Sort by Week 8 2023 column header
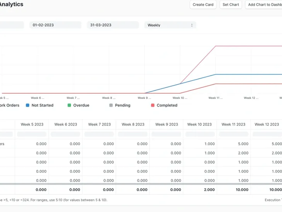The height and width of the screenshot is (212, 282). [x=133, y=124]
